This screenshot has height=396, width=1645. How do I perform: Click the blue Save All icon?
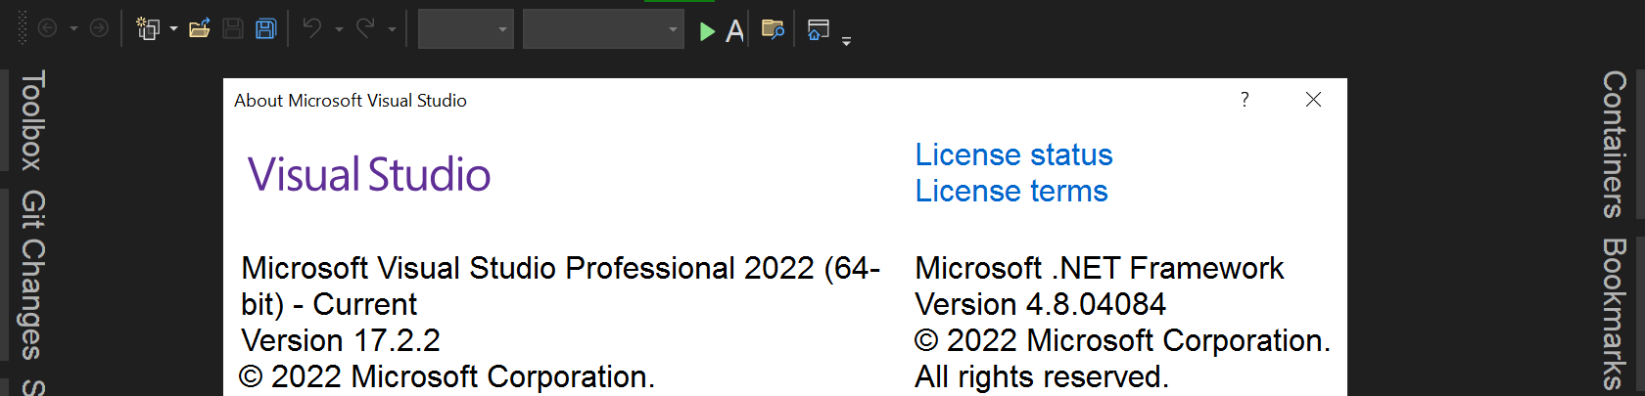[x=266, y=28]
